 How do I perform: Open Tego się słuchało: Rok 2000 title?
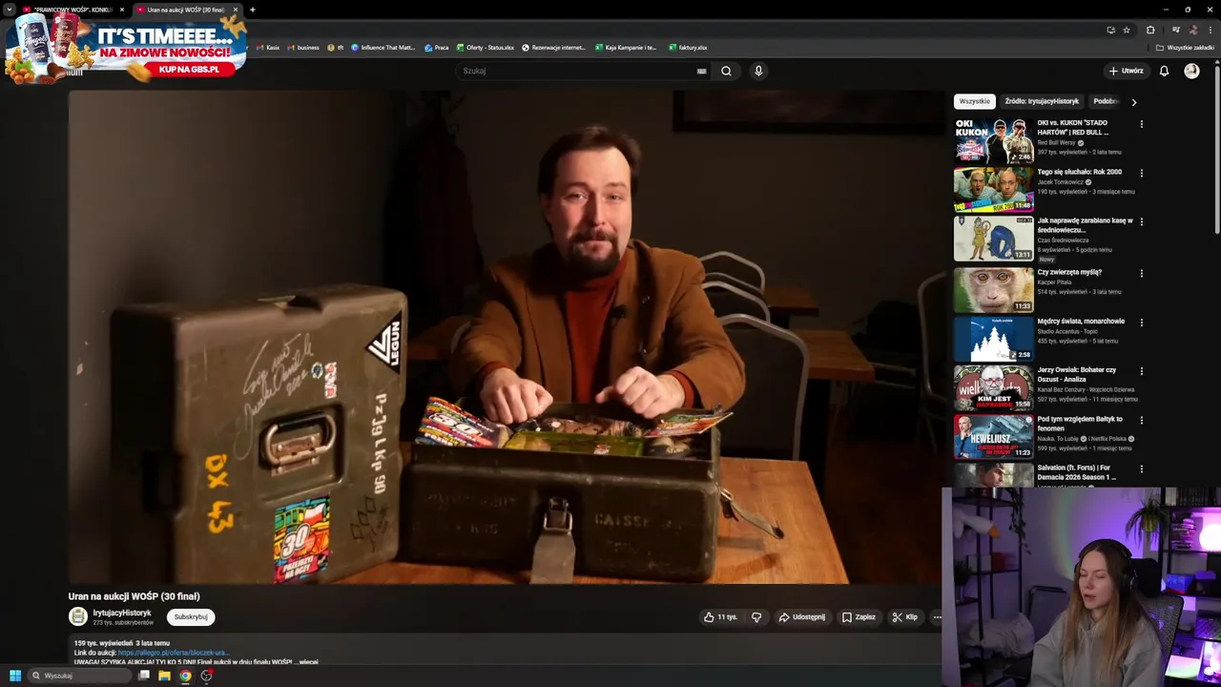coord(1079,172)
